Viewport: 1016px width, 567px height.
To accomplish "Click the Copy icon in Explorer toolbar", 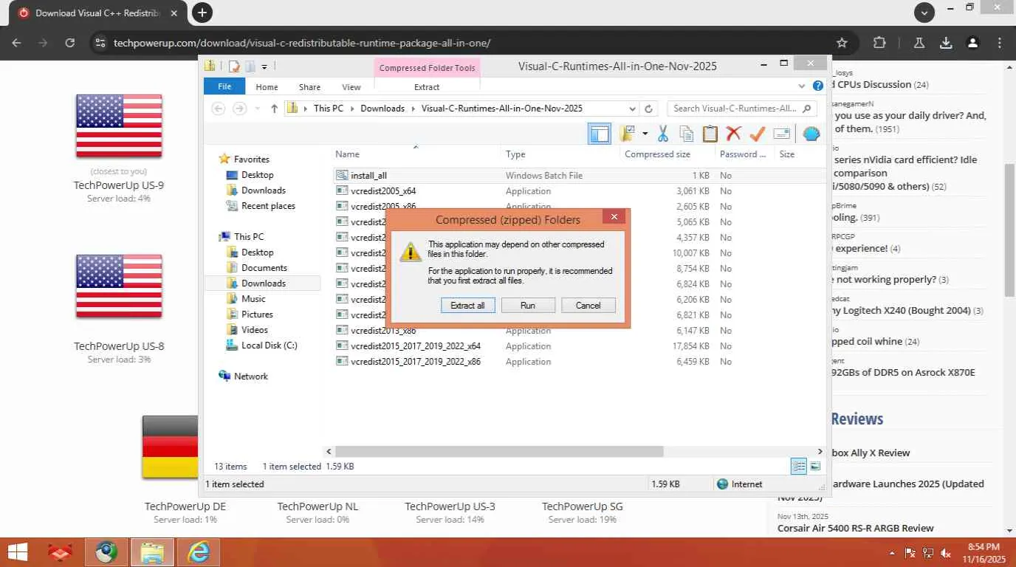I will pos(687,134).
